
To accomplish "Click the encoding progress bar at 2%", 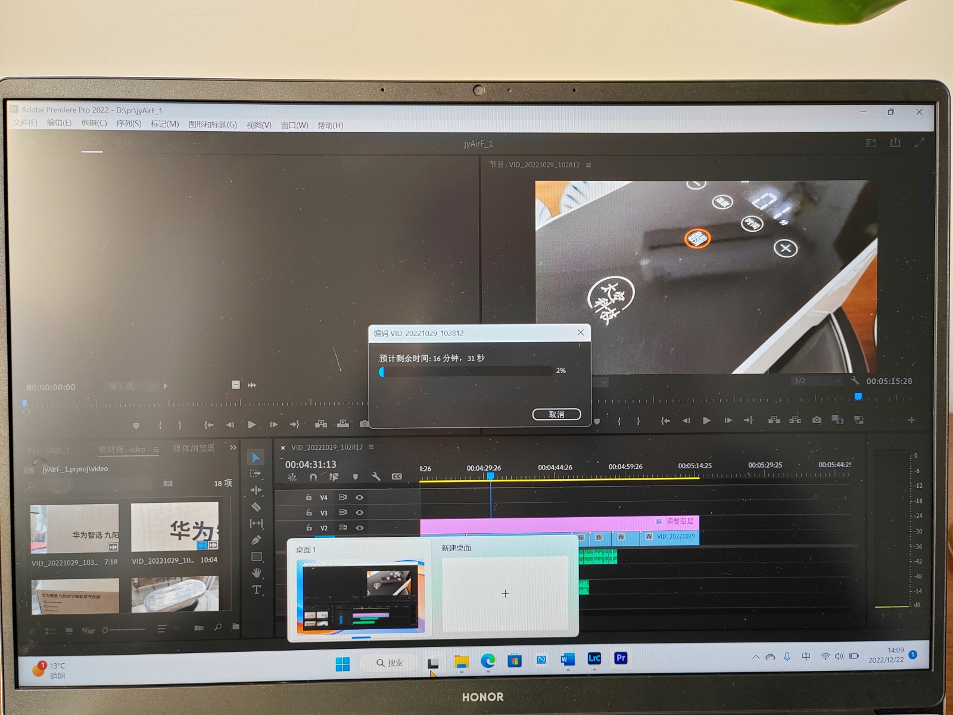I will click(465, 371).
